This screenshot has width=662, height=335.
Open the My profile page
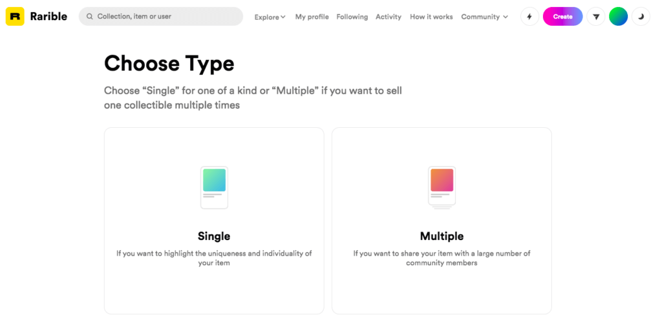(312, 17)
